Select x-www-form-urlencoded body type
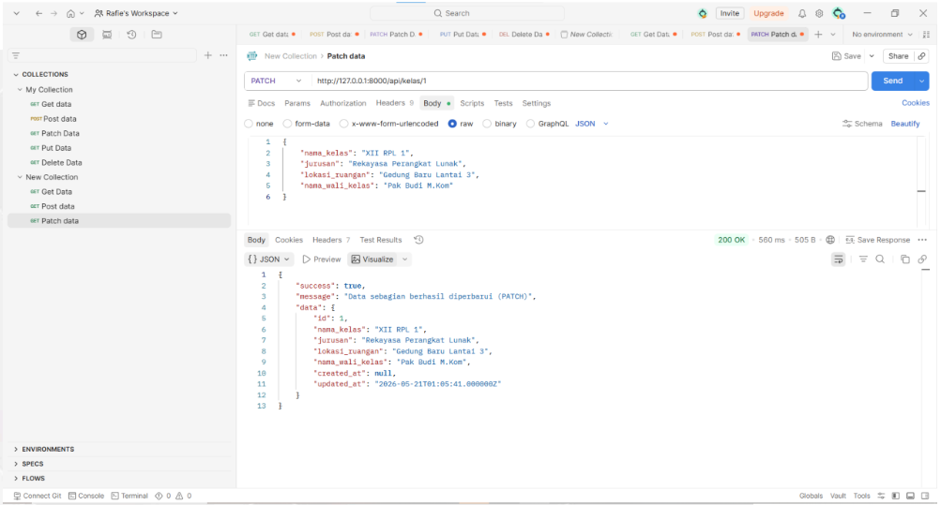Screen dimensions: 941x505 344,124
